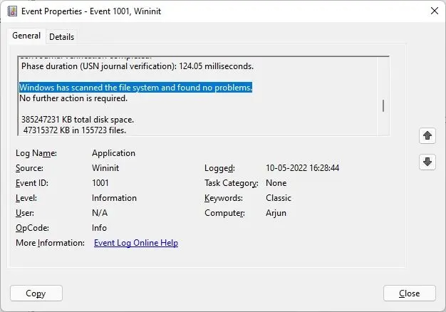This screenshot has height=312, width=446.
Task: Click the previous event up arrow button
Action: (427, 135)
